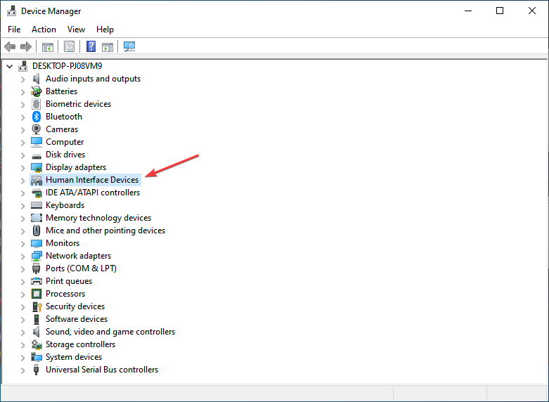Select the Cameras label
The width and height of the screenshot is (549, 402).
[62, 129]
